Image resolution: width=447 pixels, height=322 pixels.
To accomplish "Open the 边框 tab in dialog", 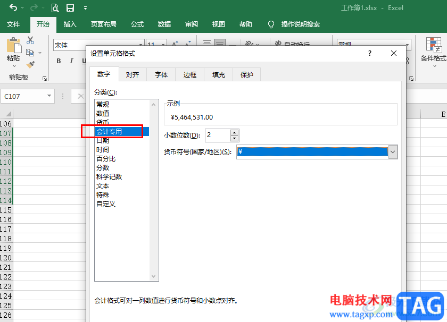I will 190,74.
